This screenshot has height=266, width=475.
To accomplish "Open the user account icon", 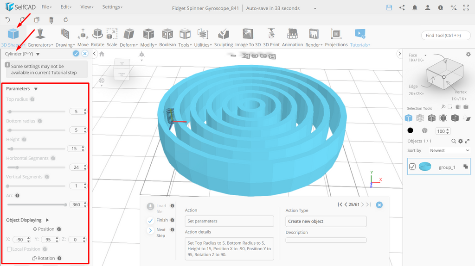I will point(427,8).
